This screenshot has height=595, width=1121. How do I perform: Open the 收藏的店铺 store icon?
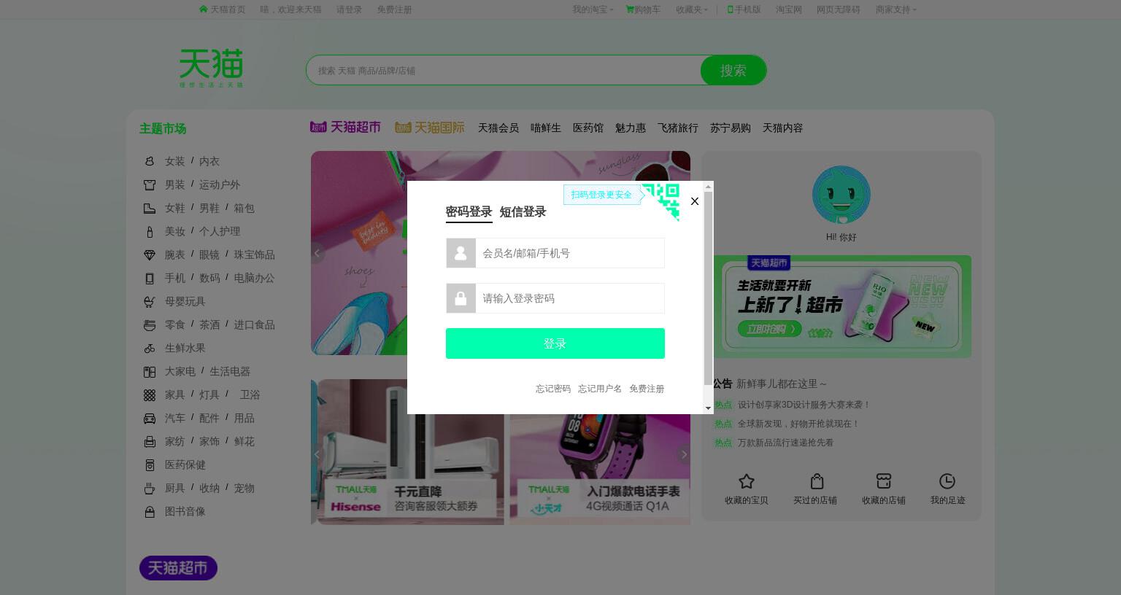tap(884, 481)
